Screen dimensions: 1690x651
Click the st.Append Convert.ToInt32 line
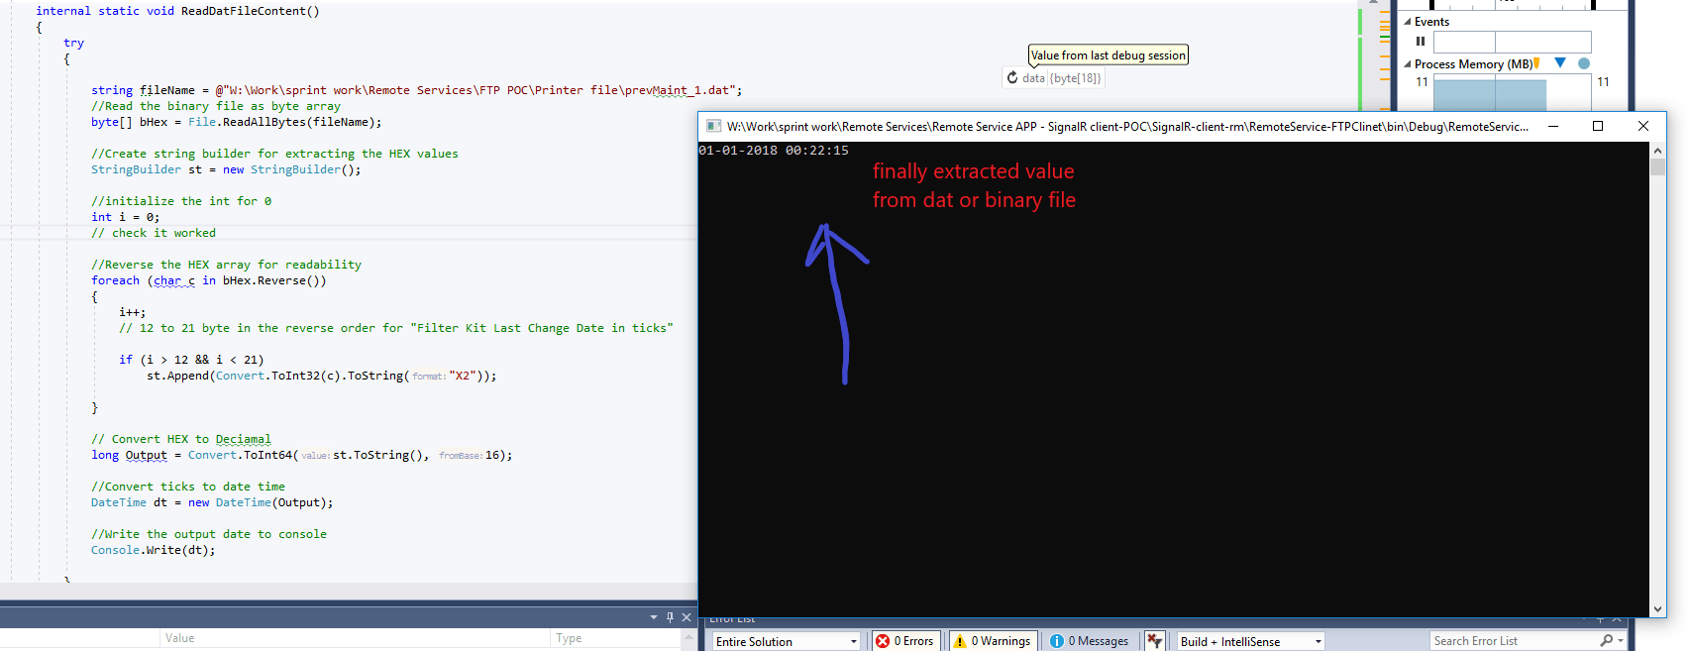(322, 376)
